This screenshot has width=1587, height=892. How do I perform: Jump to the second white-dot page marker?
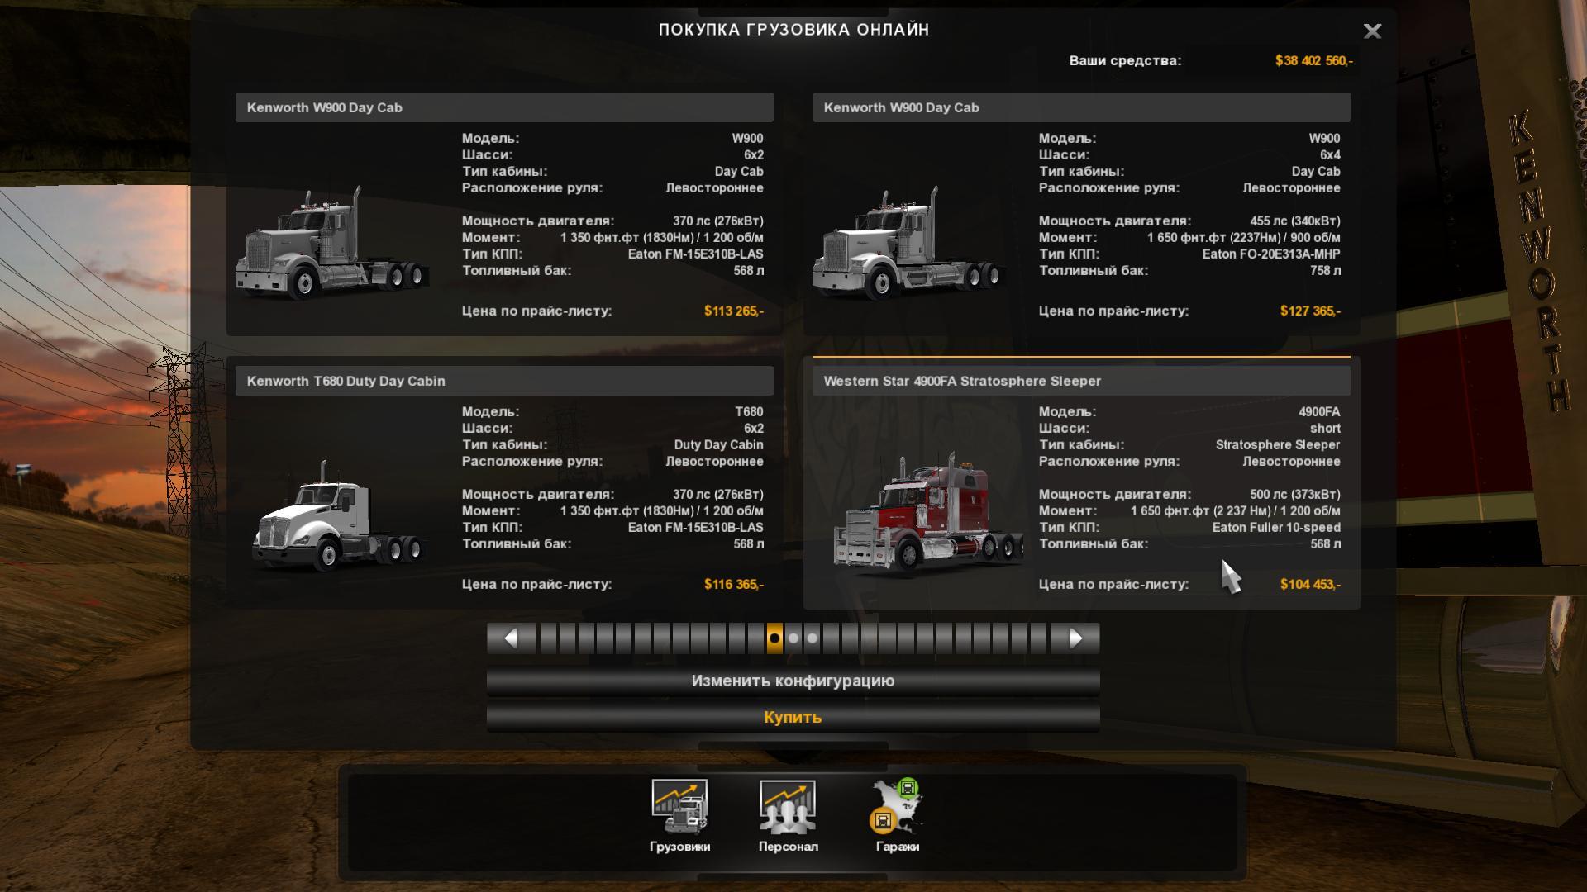[x=813, y=638]
